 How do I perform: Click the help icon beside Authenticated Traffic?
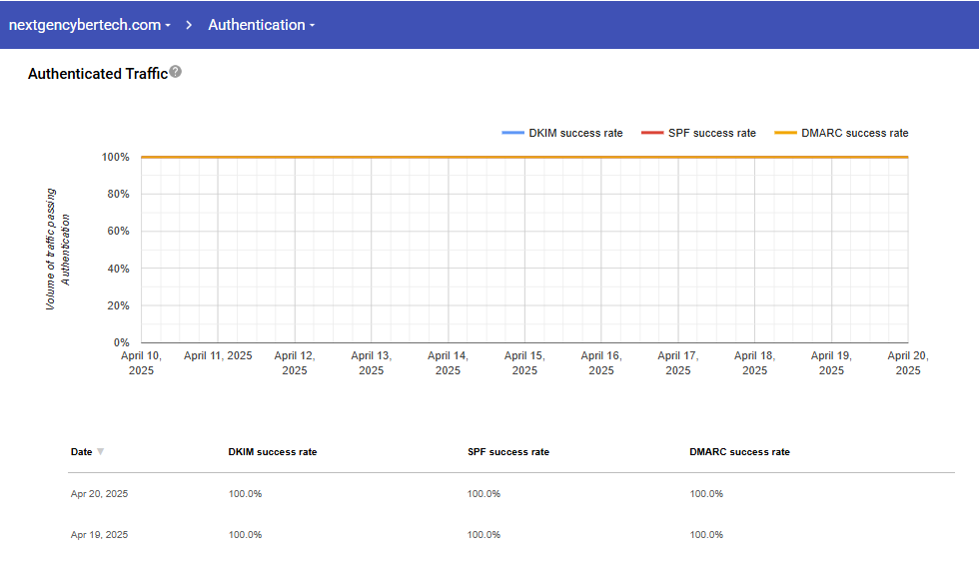176,72
